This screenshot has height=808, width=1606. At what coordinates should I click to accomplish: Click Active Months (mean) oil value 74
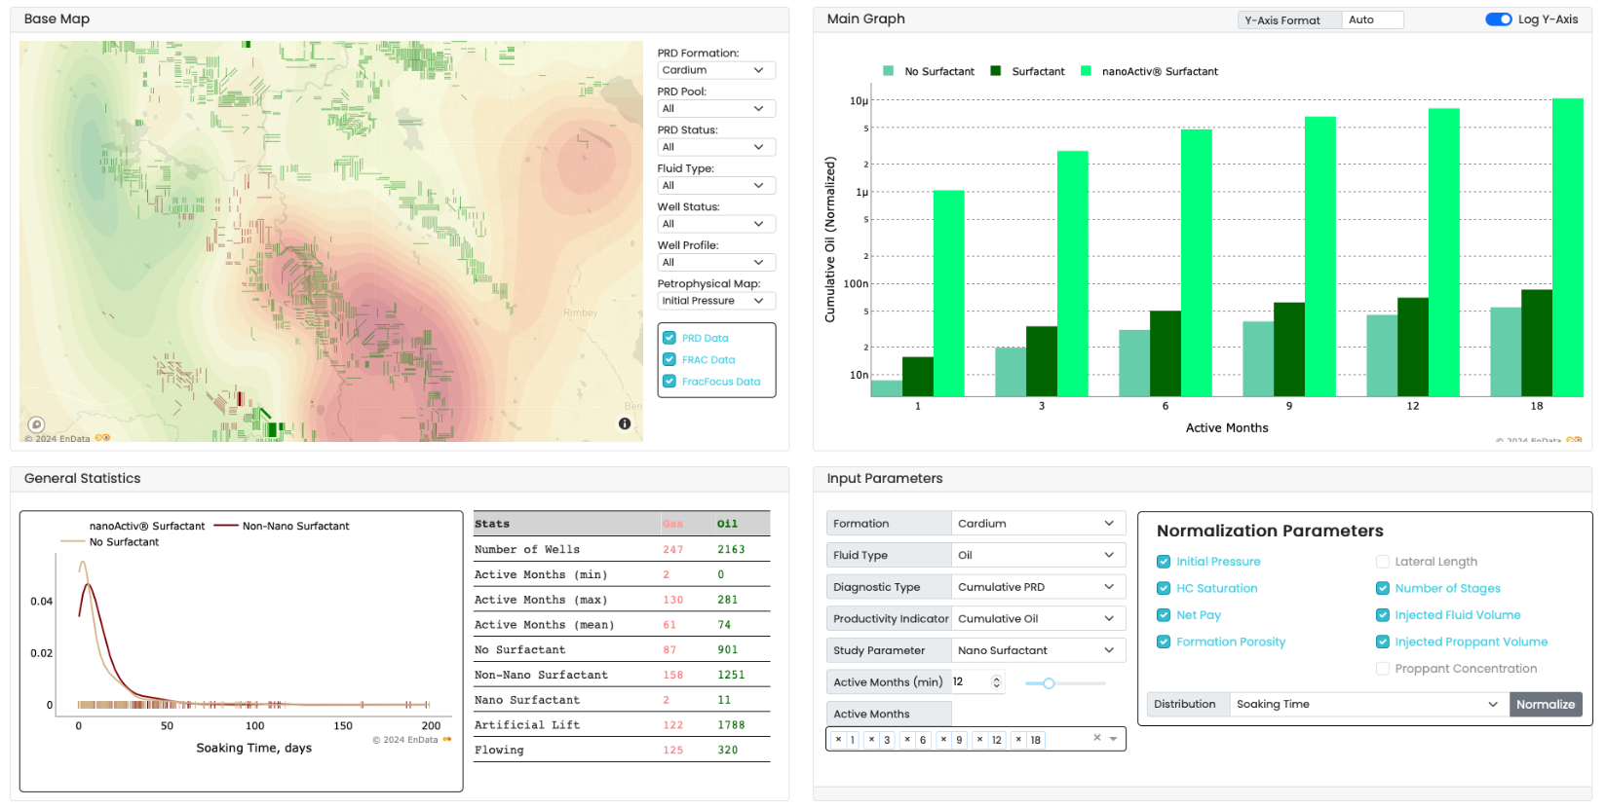724,625
